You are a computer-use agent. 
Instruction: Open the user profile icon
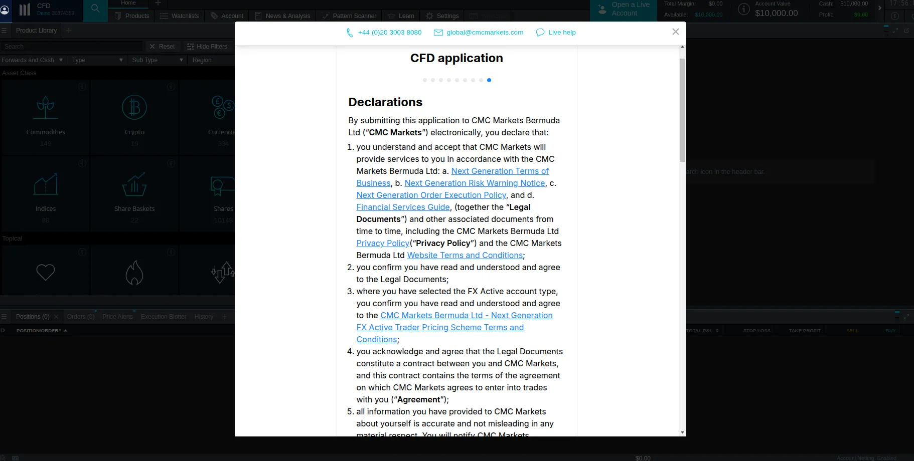pyautogui.click(x=5, y=10)
